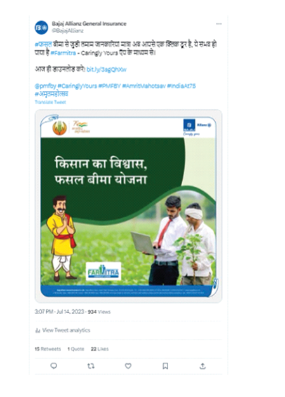This screenshot has width=285, height=397.
Task: Open View Tweet analytics
Action: [66, 330]
